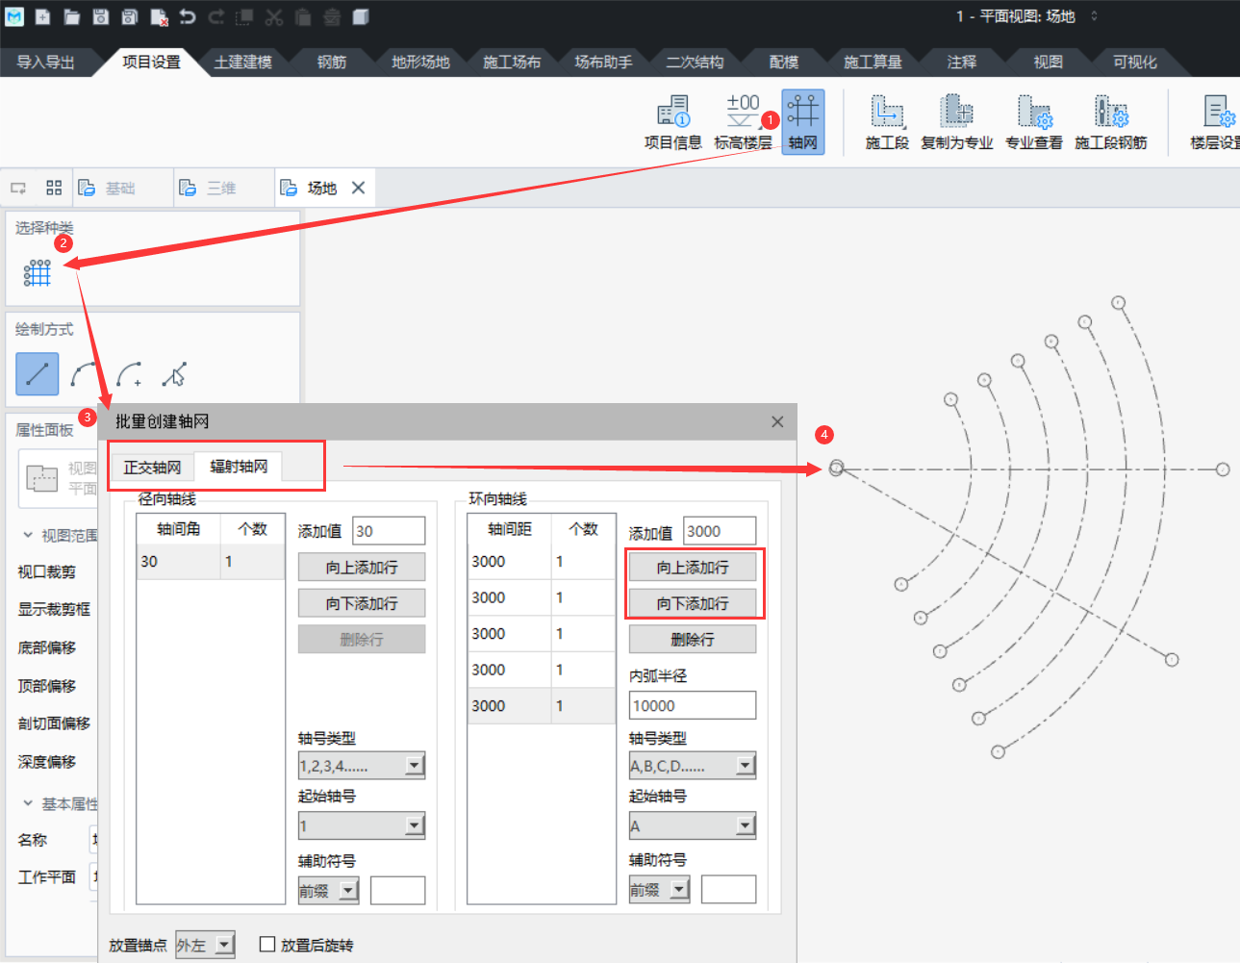The height and width of the screenshot is (963, 1240).
Task: Click the 视口裁剪 property label
Action: 46,572
